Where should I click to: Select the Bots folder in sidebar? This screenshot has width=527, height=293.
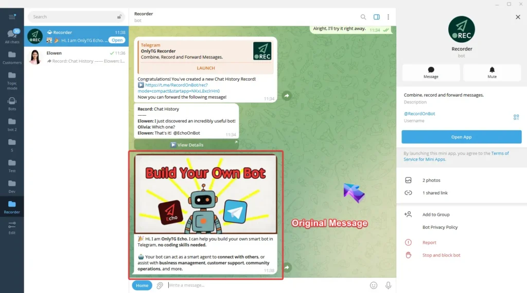tap(12, 103)
